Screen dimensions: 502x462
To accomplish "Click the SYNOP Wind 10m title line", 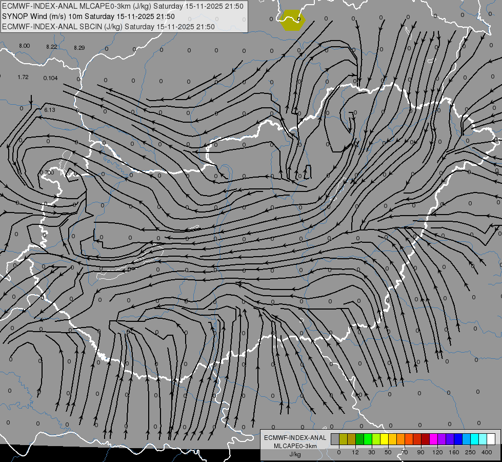I will pyautogui.click(x=88, y=16).
